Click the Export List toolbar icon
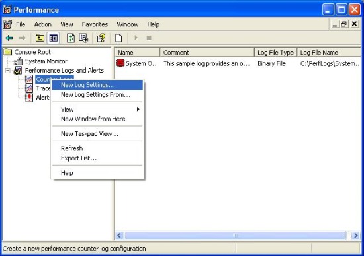Image resolution: width=364 pixels, height=256 pixels. (x=83, y=38)
